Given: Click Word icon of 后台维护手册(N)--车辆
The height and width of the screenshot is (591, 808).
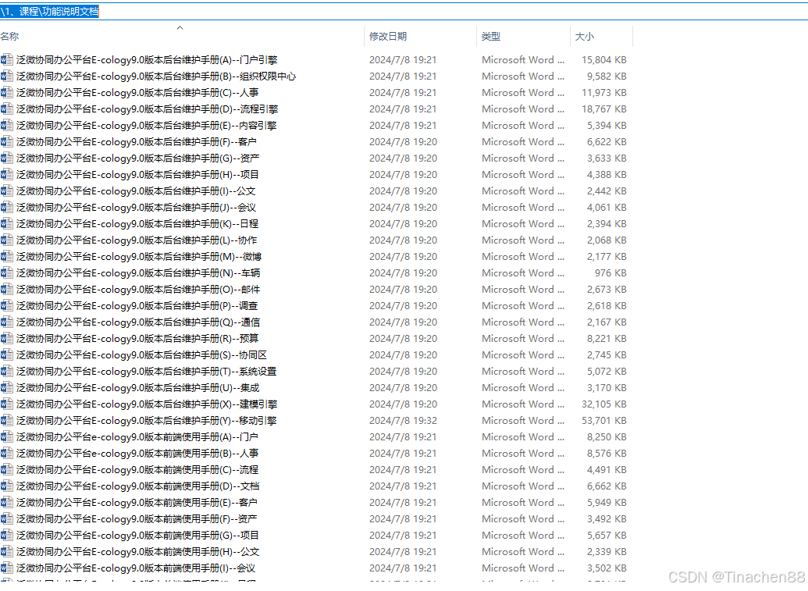Looking at the screenshot, I should (x=7, y=272).
